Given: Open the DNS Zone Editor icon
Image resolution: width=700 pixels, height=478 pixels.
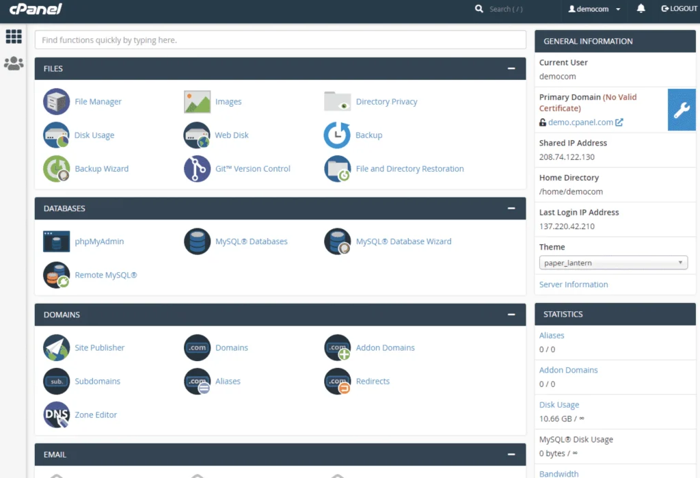Looking at the screenshot, I should pos(56,414).
